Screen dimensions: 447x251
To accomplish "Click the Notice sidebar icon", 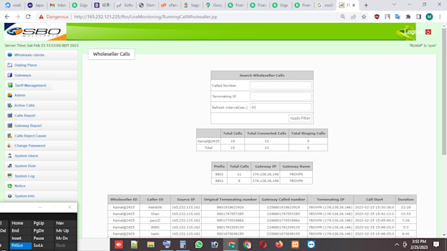I will [x=10, y=186].
